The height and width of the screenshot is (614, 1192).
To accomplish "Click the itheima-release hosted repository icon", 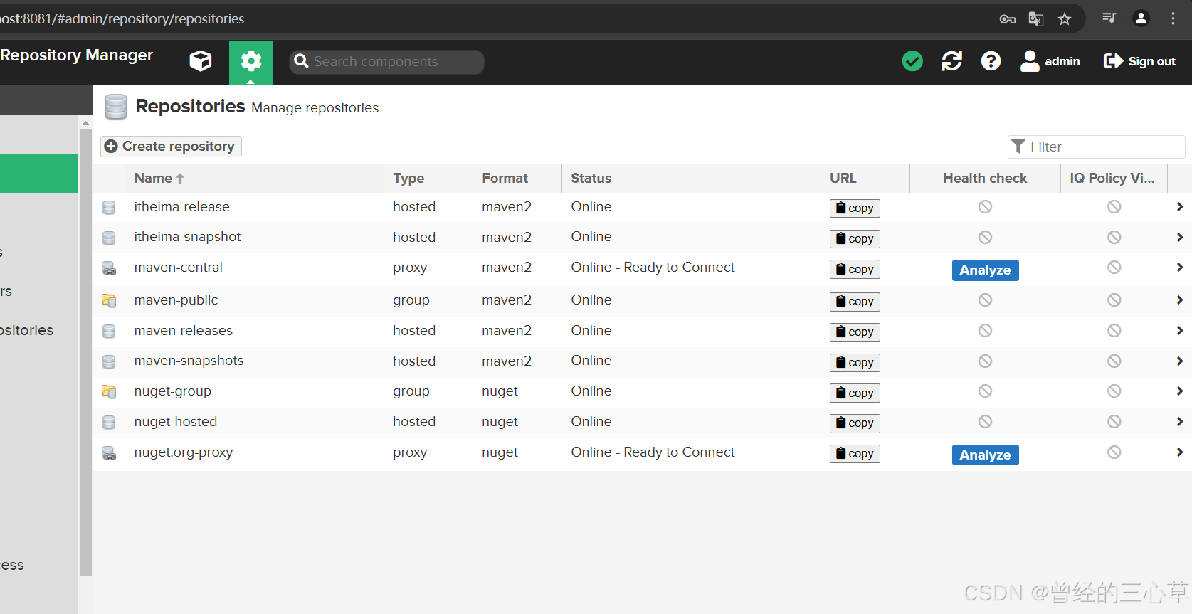I will [x=109, y=207].
